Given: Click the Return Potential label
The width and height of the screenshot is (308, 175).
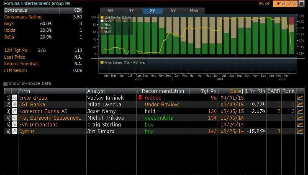Looking at the screenshot, I should pos(21,64).
